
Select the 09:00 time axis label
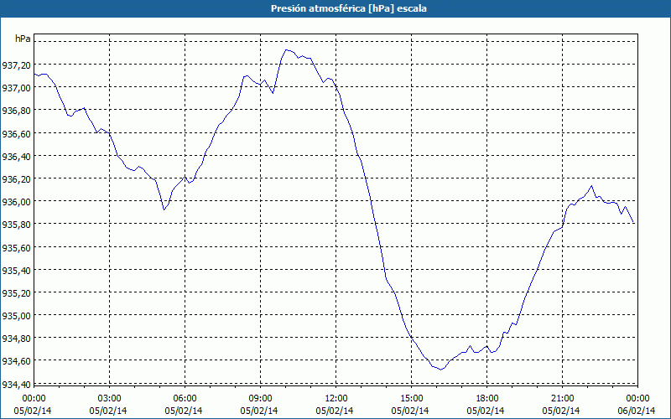(x=260, y=399)
